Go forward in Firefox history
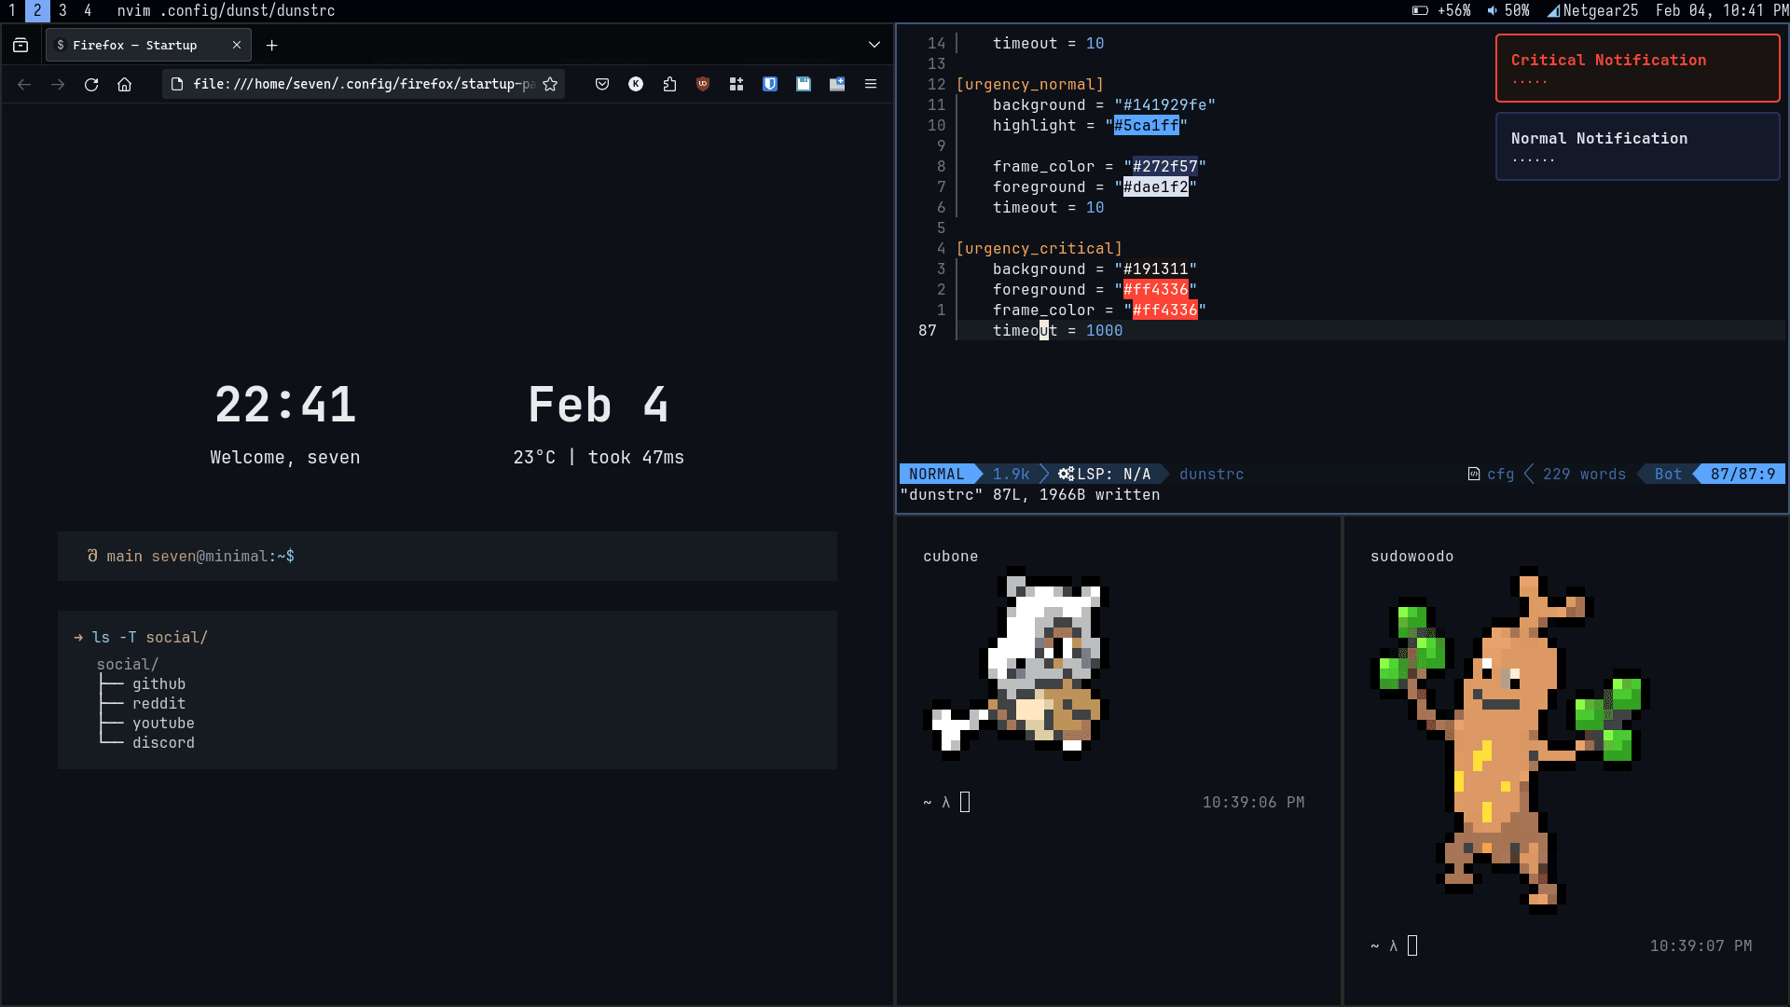Screen dimensions: 1790x1007 pyautogui.click(x=58, y=84)
